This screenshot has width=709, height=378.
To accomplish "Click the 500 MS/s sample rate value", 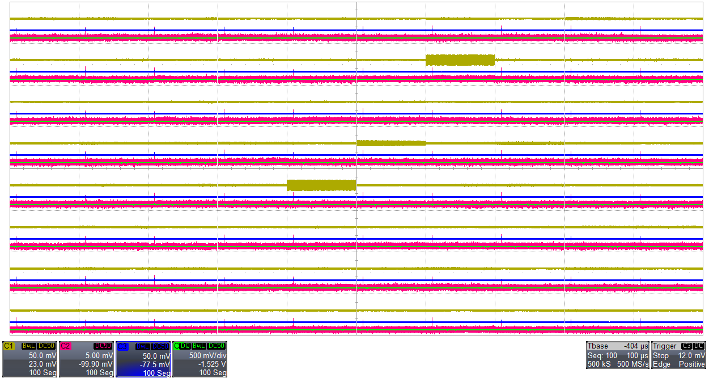I will pos(632,364).
